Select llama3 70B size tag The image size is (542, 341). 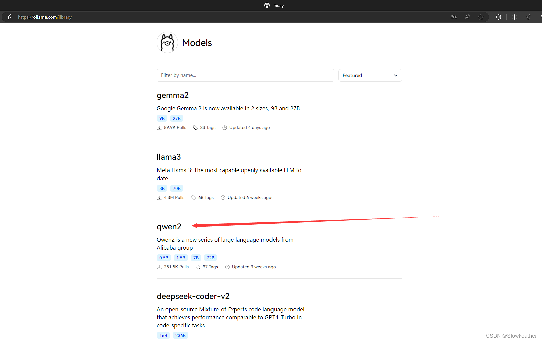coord(177,188)
